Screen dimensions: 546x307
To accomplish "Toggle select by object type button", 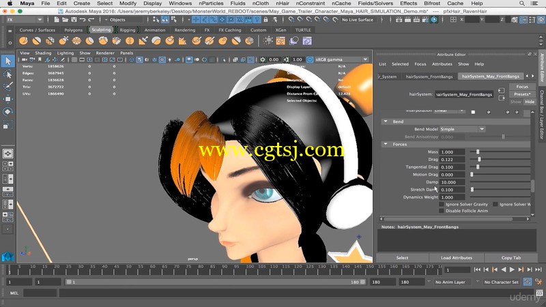I will click(164, 20).
